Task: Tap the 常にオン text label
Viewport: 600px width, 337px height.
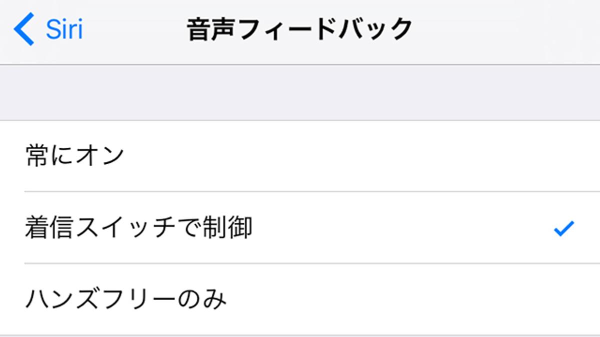Action: [75, 156]
